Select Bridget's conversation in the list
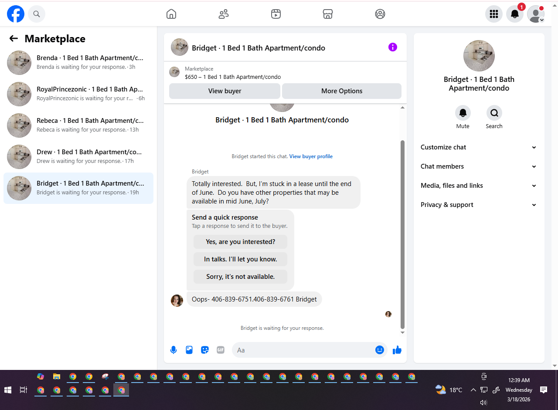Image resolution: width=558 pixels, height=410 pixels. [78, 188]
